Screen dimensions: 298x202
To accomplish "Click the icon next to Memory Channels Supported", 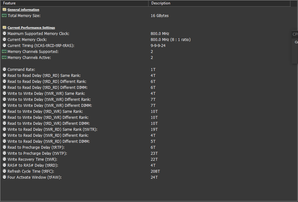I will [4, 52].
